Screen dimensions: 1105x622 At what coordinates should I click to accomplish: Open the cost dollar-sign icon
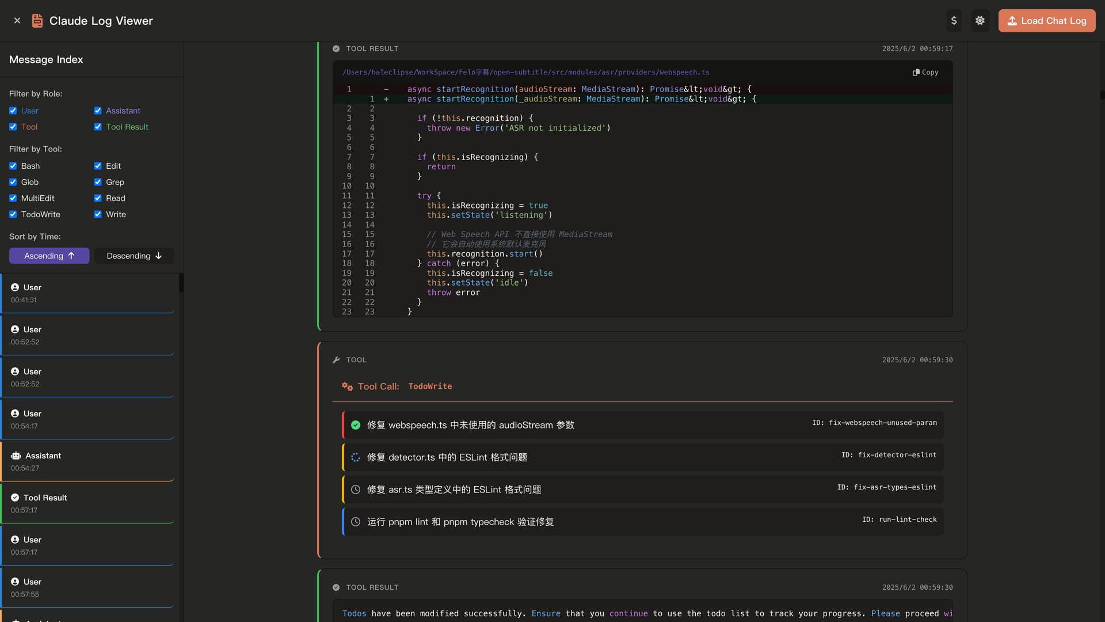tap(954, 21)
